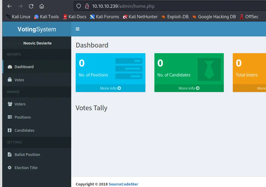Open More info for No. of Candidates
Screen dimensions: 266x187
click(189, 88)
